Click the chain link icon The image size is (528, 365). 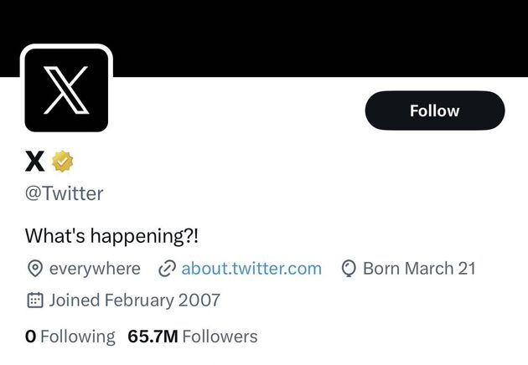point(167,269)
